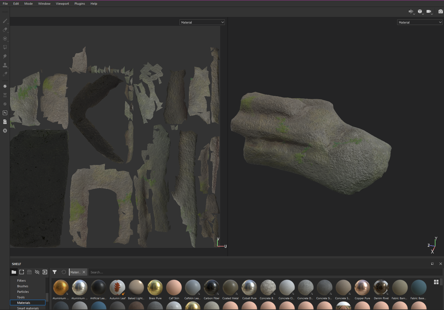Screen dimensions: 444x310
Task: Toggle hidden shelf items eye icon
Action: coord(37,272)
